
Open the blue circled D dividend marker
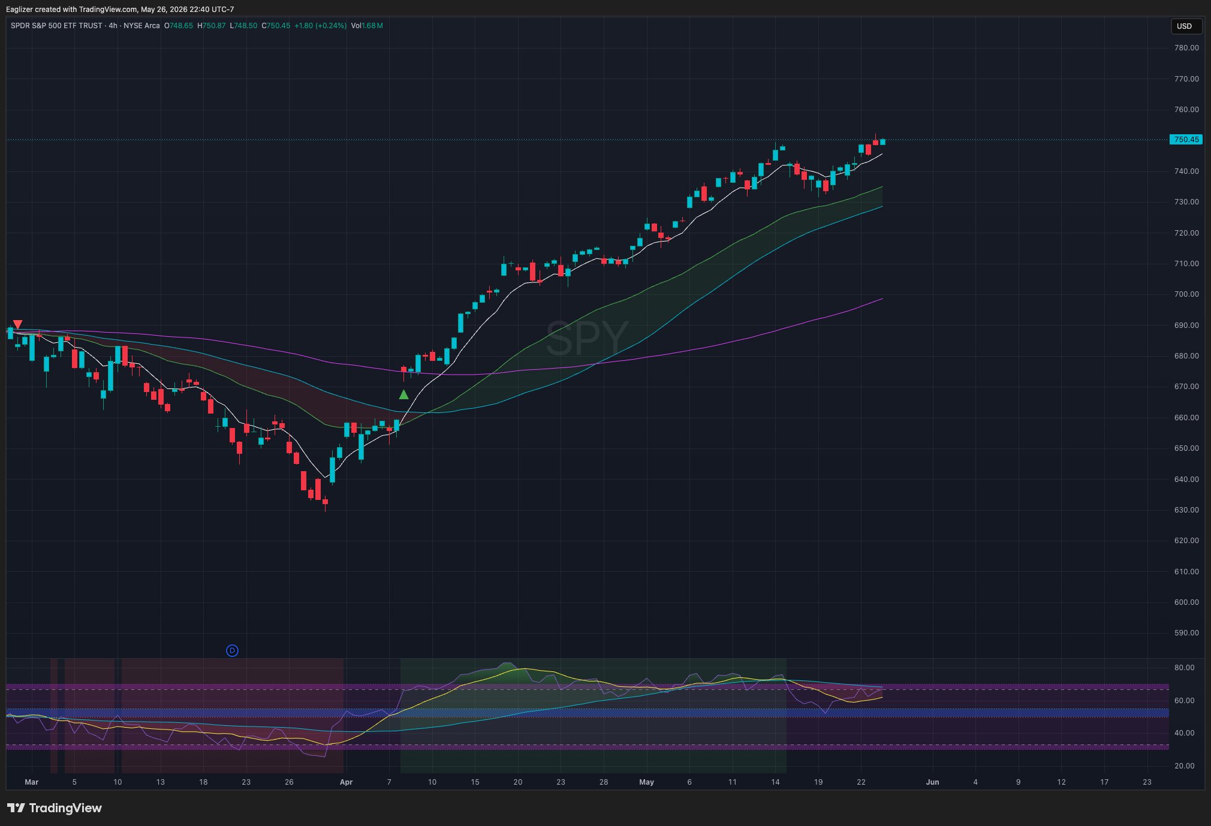[232, 650]
